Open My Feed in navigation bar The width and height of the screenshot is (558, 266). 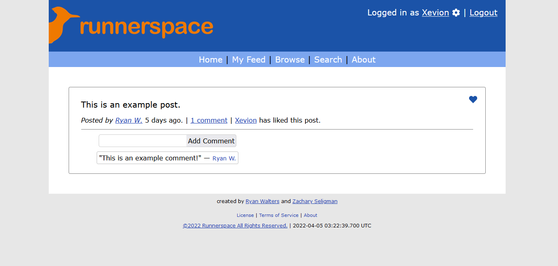pyautogui.click(x=249, y=60)
